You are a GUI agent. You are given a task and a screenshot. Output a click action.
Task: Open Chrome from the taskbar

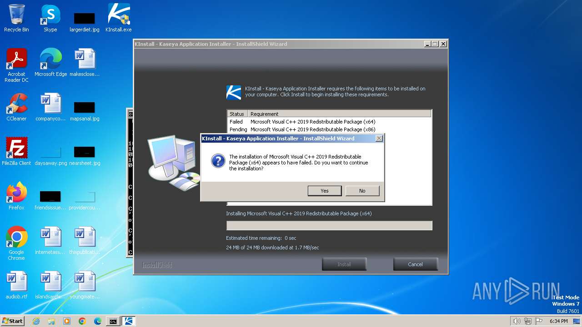click(82, 321)
